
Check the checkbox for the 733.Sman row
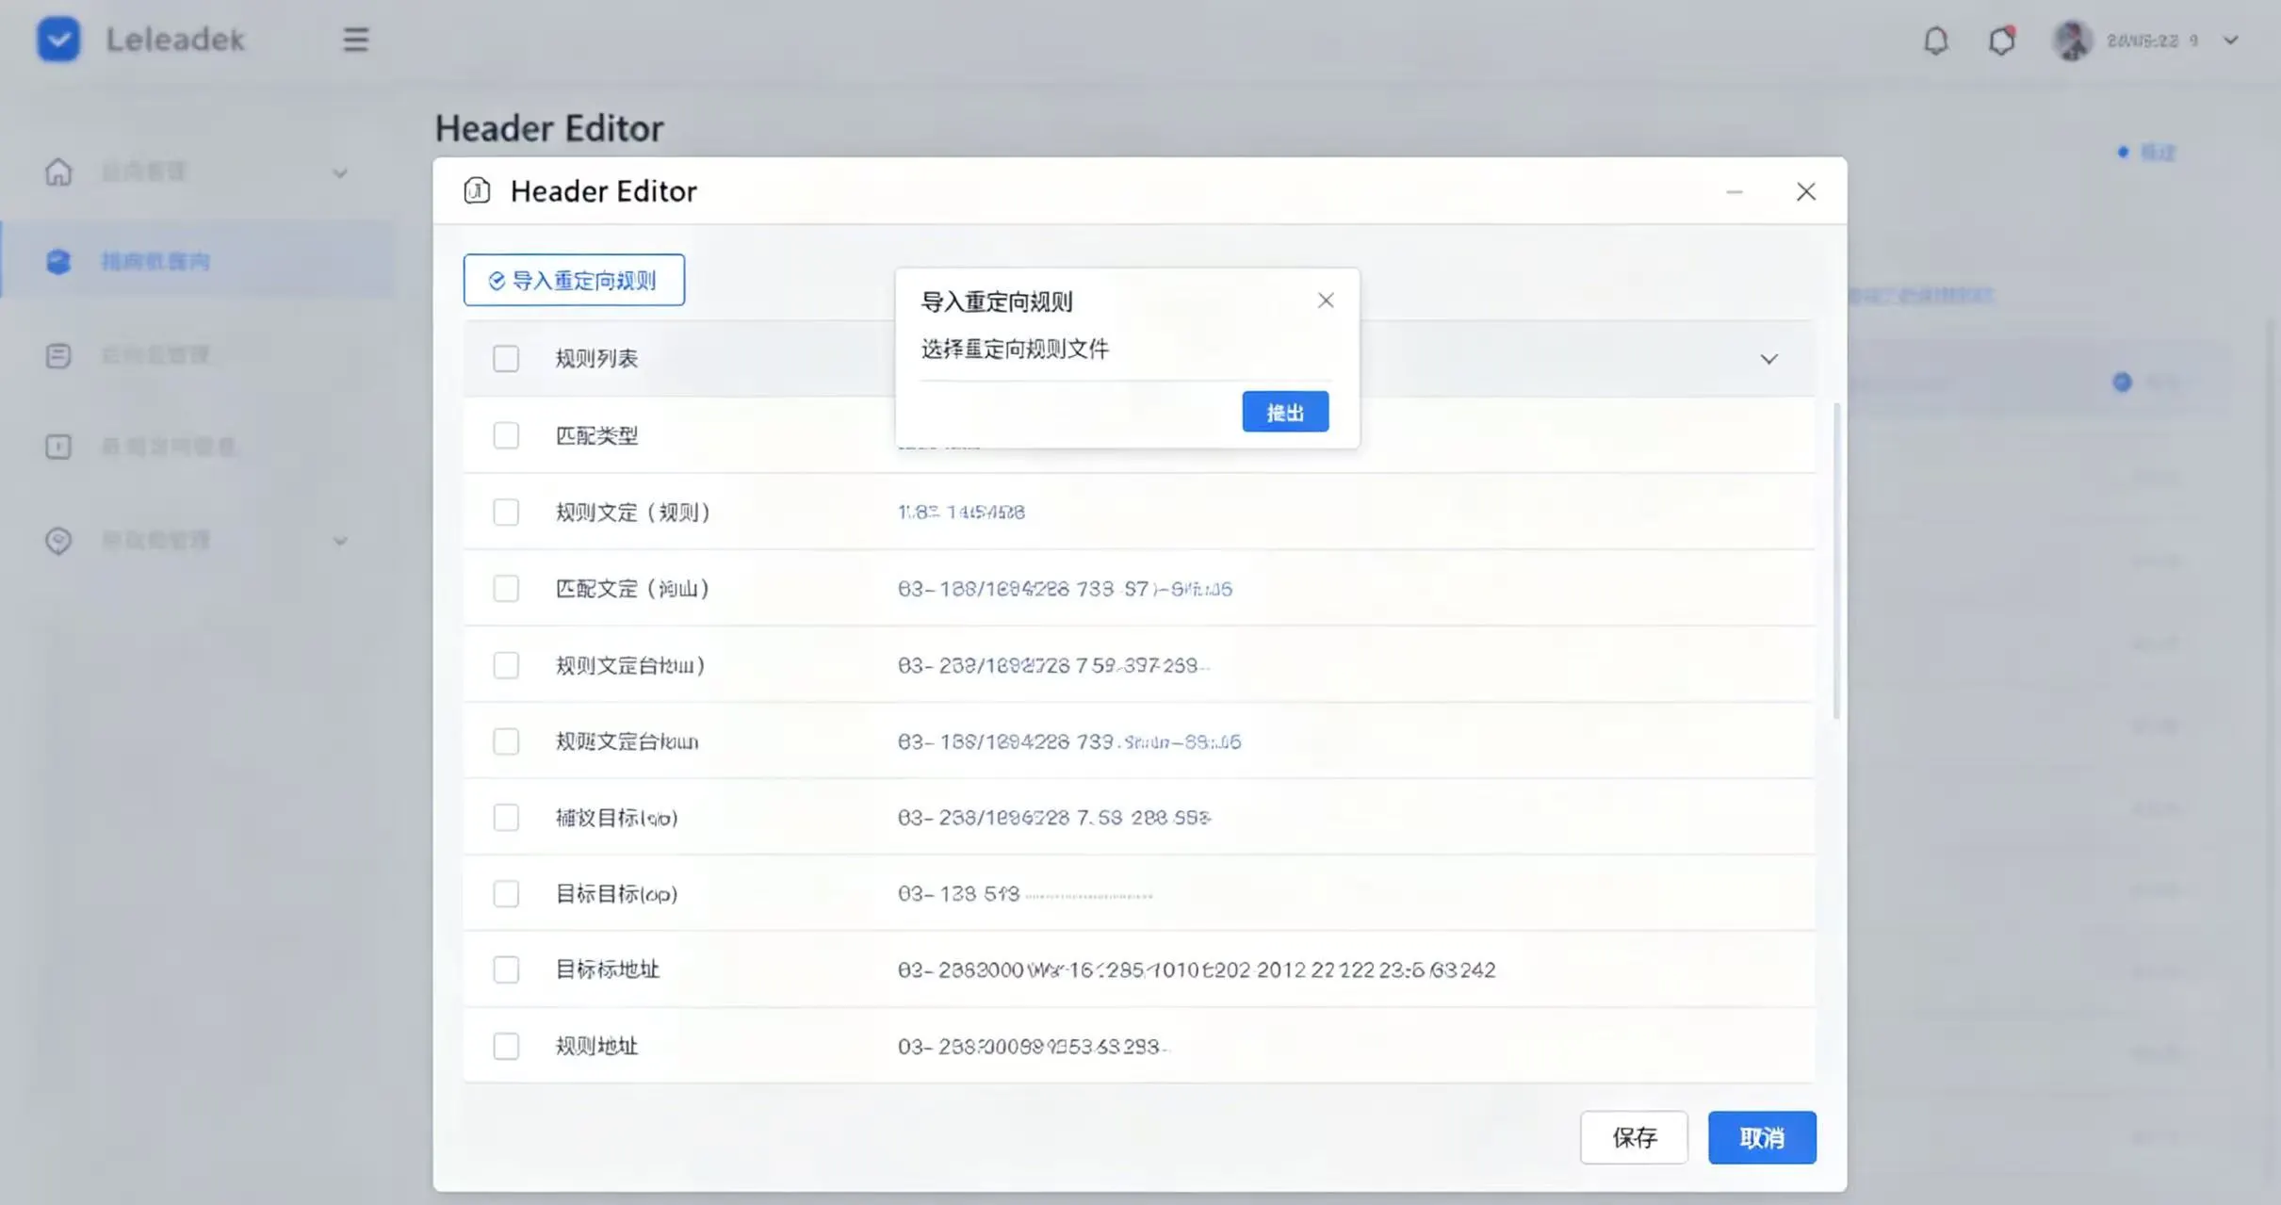point(506,741)
